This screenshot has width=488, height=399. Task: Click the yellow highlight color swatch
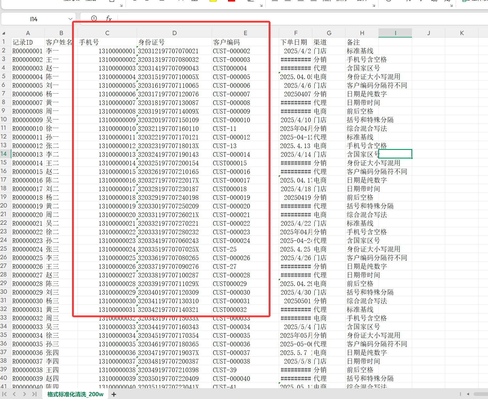point(213,1)
